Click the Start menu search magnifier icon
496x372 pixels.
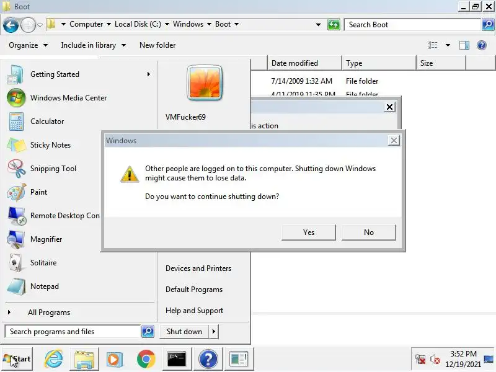tap(148, 332)
